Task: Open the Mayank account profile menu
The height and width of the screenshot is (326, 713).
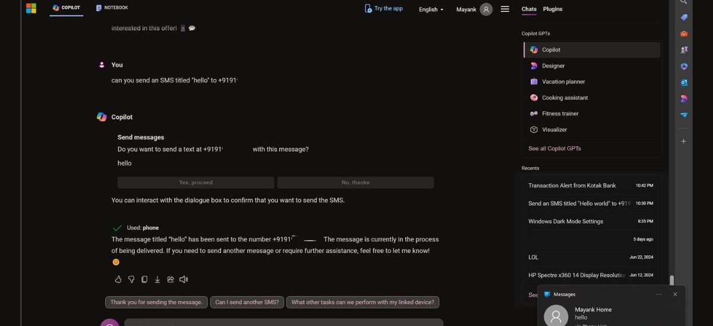Action: (x=474, y=9)
